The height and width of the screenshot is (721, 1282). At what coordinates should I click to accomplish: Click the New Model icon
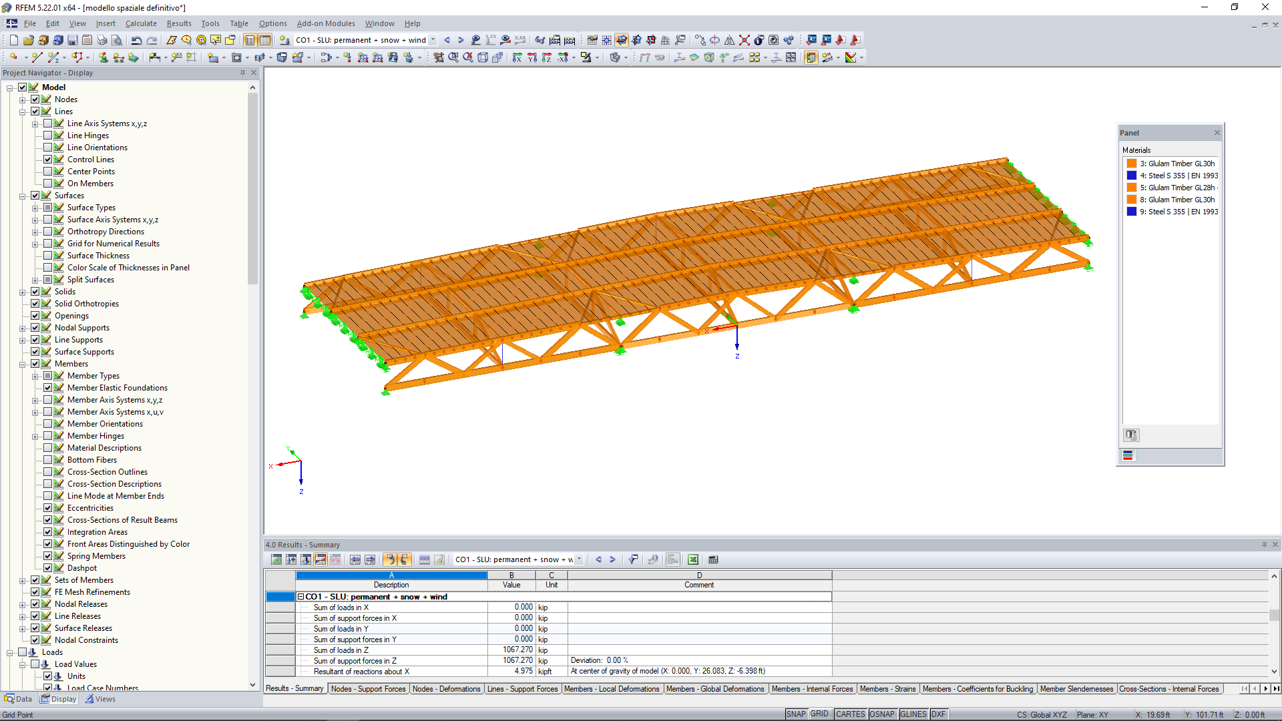[13, 40]
